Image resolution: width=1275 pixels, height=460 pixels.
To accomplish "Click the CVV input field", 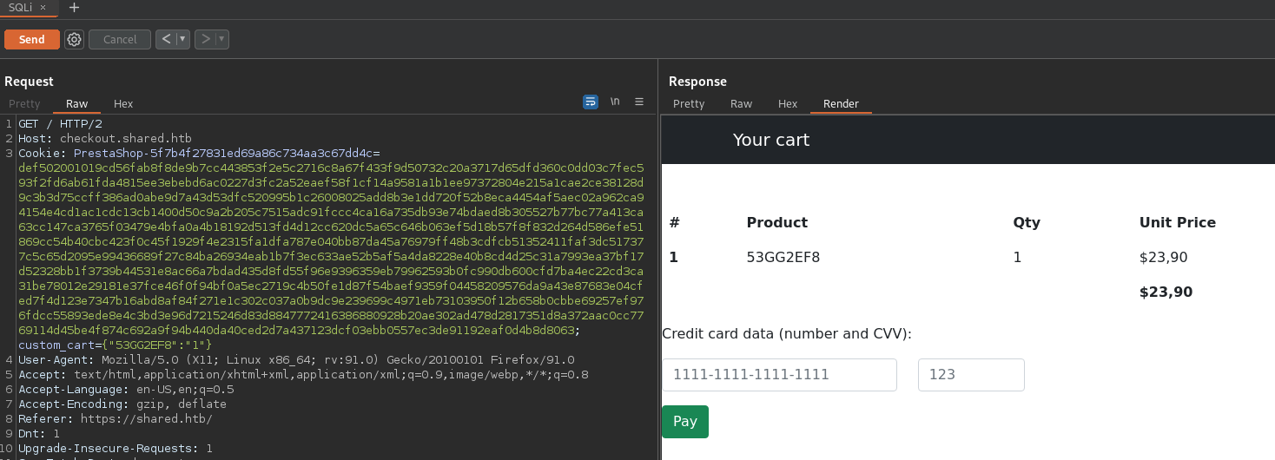I will (971, 375).
